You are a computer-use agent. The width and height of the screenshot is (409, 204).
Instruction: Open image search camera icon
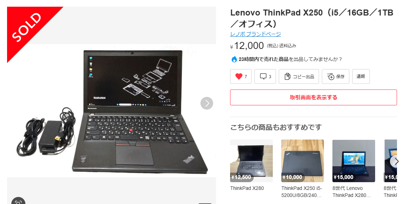[x=18, y=202]
